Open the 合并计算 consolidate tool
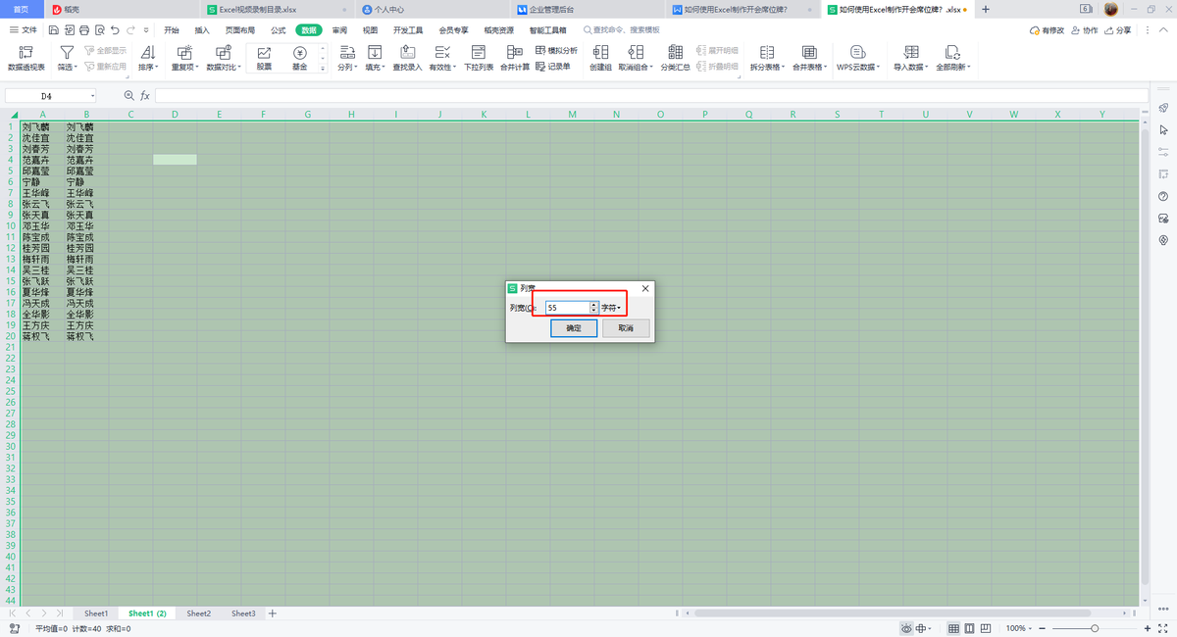 (x=515, y=58)
